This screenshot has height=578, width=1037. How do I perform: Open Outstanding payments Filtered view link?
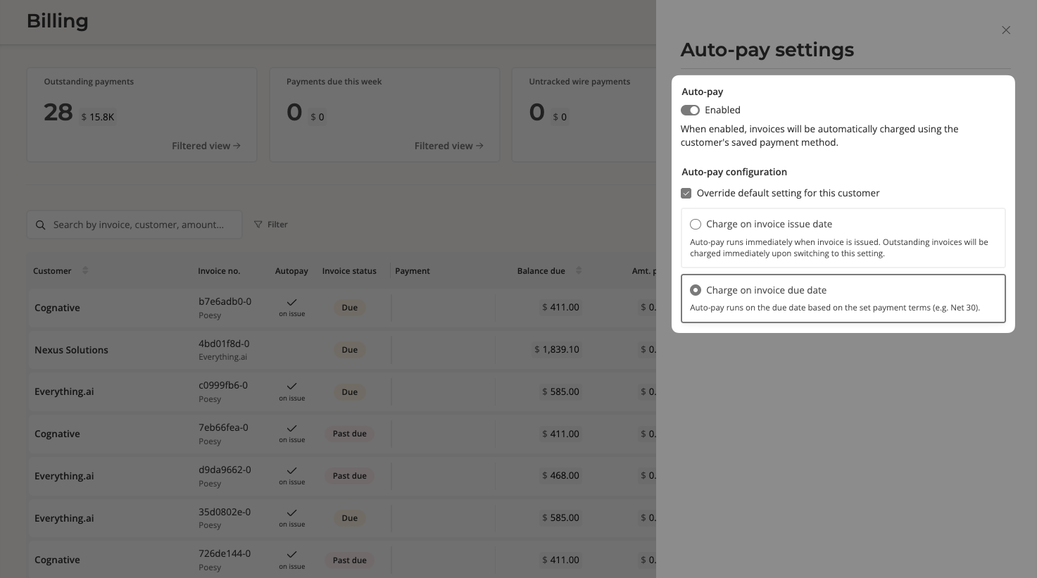click(x=206, y=146)
